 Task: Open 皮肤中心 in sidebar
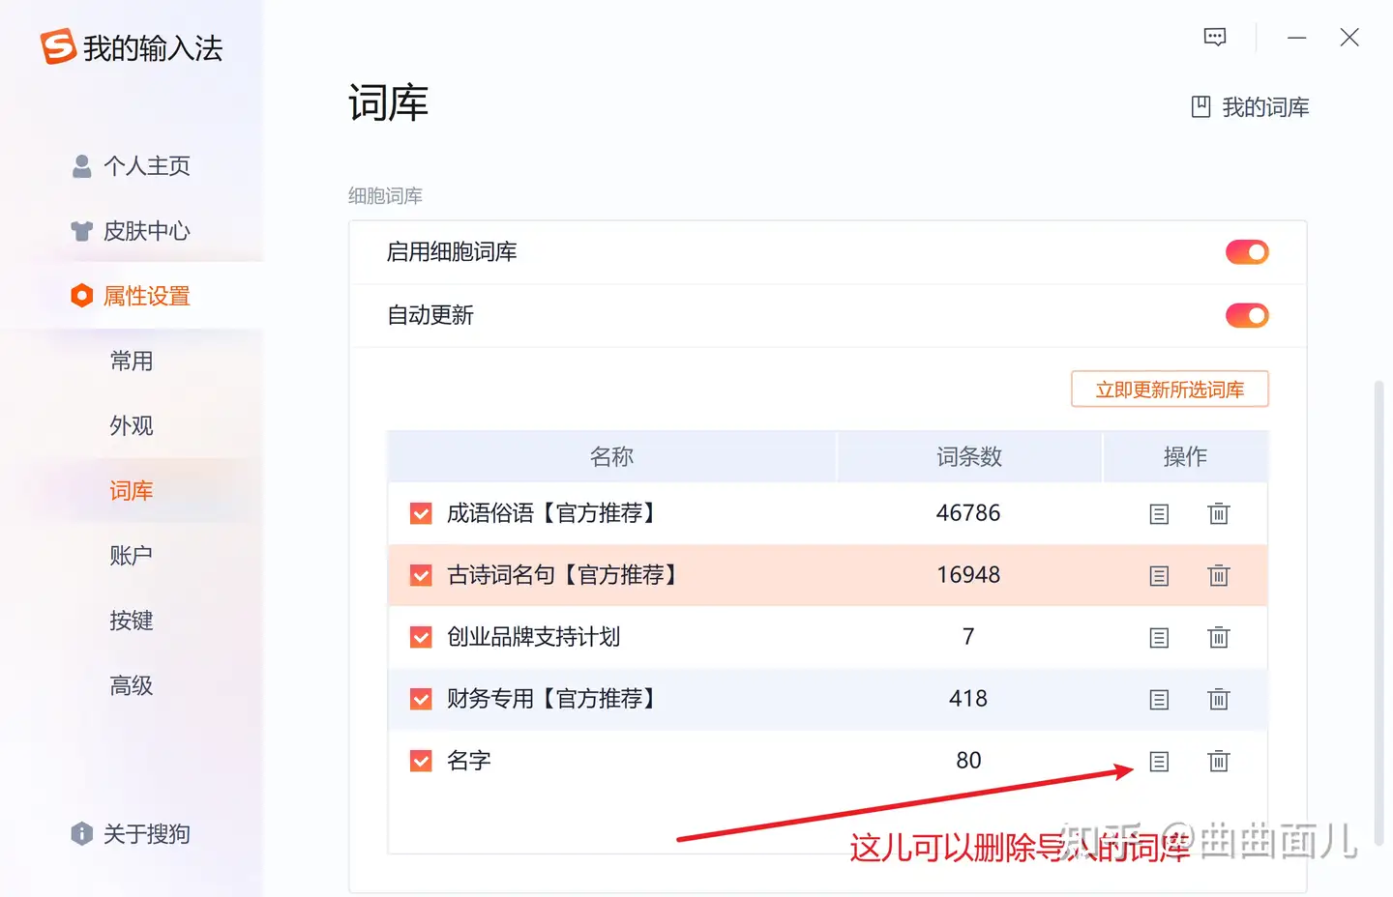[x=132, y=231]
